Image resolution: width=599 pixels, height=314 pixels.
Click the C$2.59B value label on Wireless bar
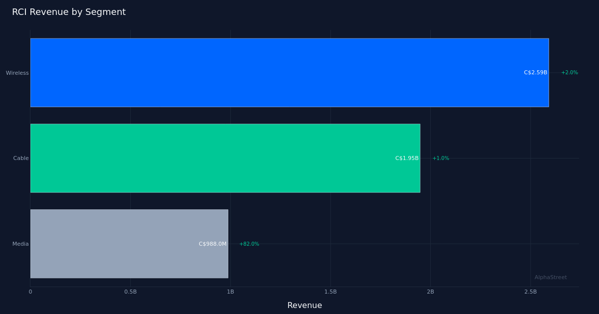(535, 72)
